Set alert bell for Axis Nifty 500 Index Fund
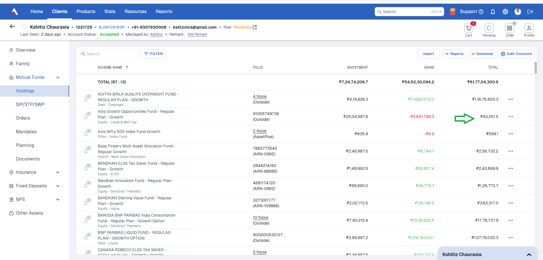This screenshot has width=543, height=260. tap(86, 134)
